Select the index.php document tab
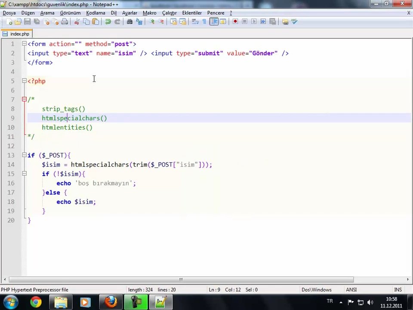 16,34
